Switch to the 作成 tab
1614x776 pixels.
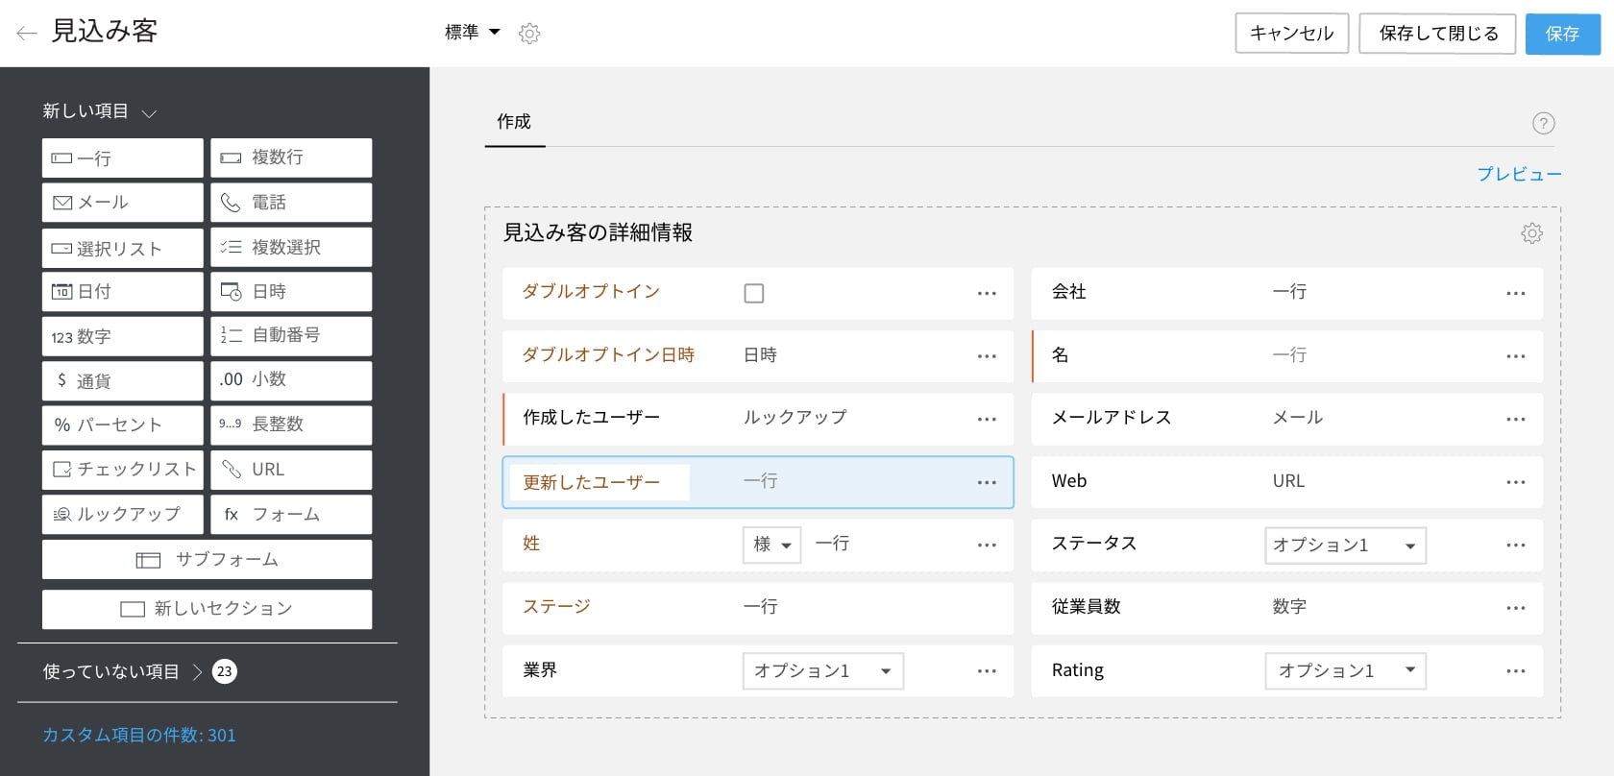coord(514,122)
